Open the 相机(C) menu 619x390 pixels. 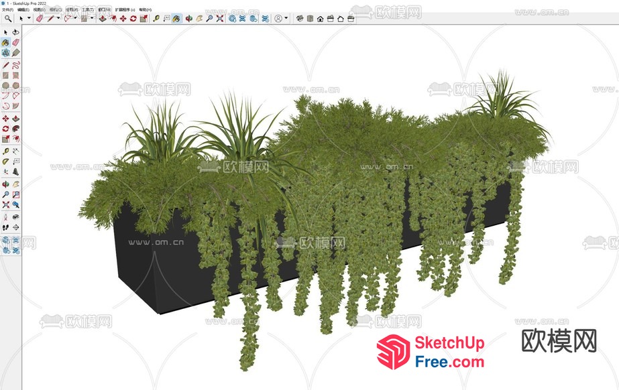pyautogui.click(x=56, y=9)
